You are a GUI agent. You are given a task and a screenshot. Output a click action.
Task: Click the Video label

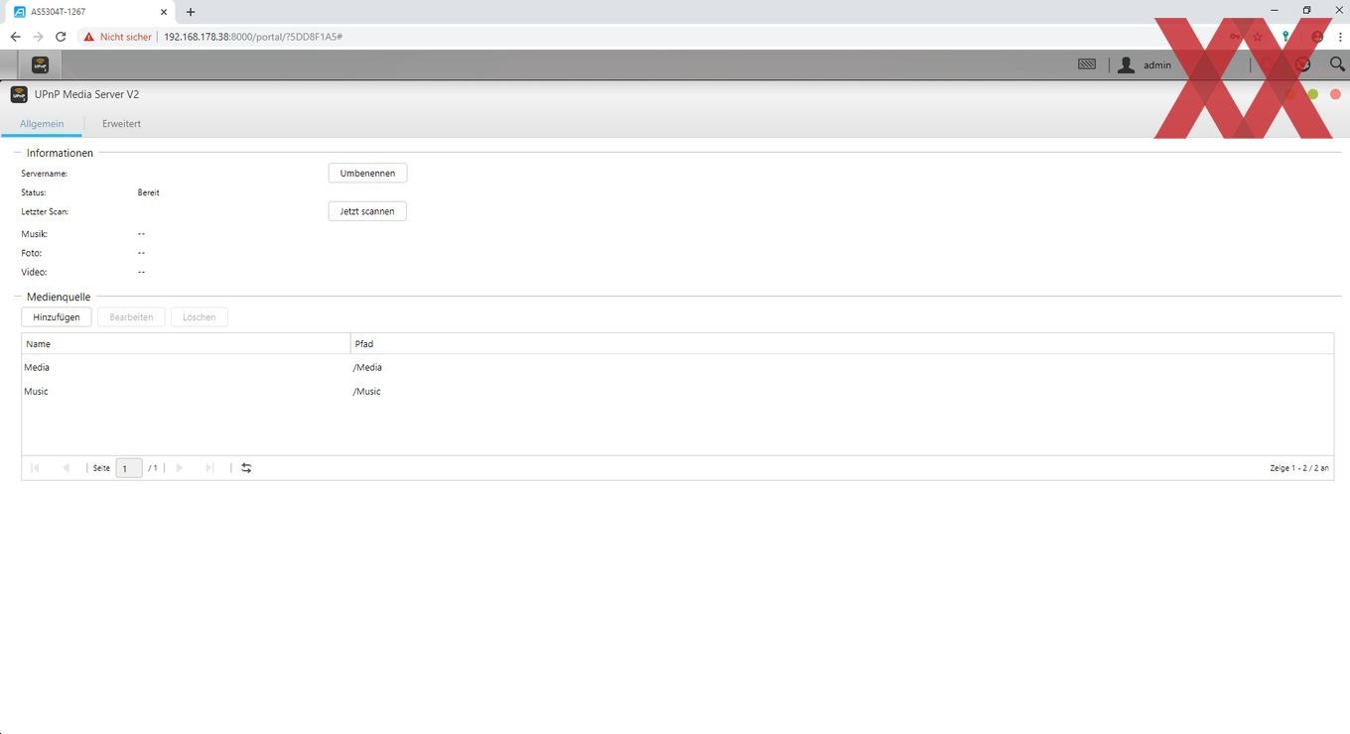[34, 272]
